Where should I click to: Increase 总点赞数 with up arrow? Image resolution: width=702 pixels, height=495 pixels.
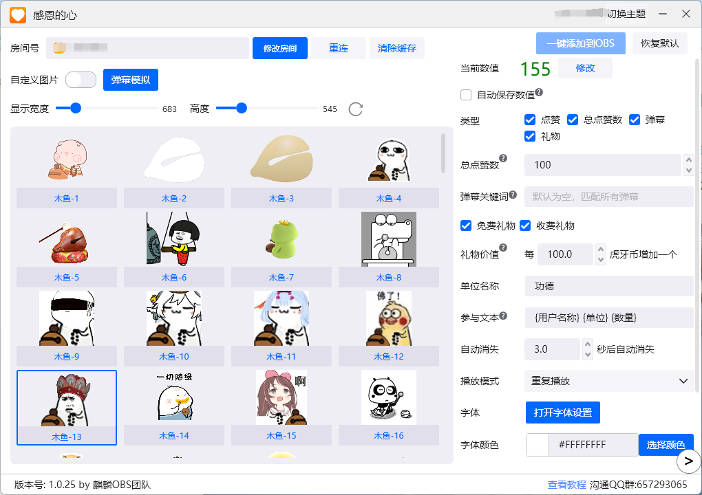pos(688,159)
